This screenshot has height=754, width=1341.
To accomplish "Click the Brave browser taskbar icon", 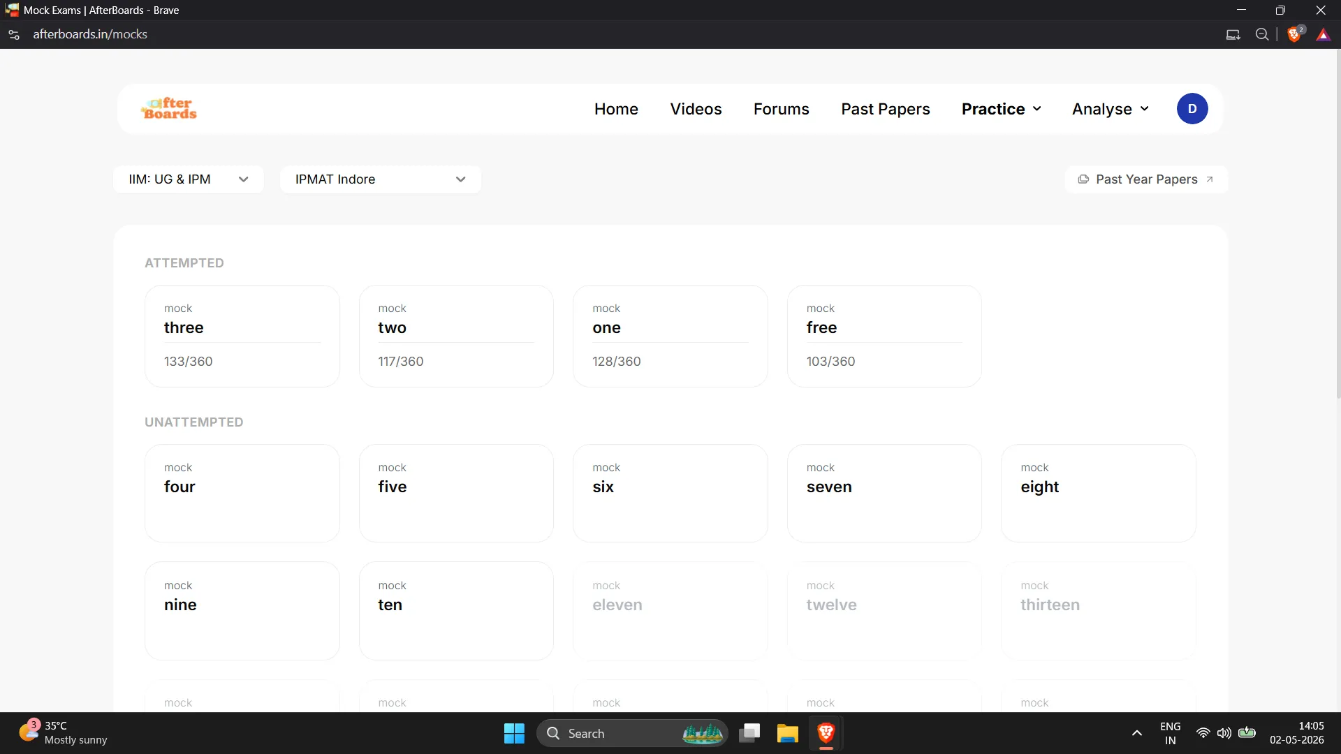I will tap(826, 733).
